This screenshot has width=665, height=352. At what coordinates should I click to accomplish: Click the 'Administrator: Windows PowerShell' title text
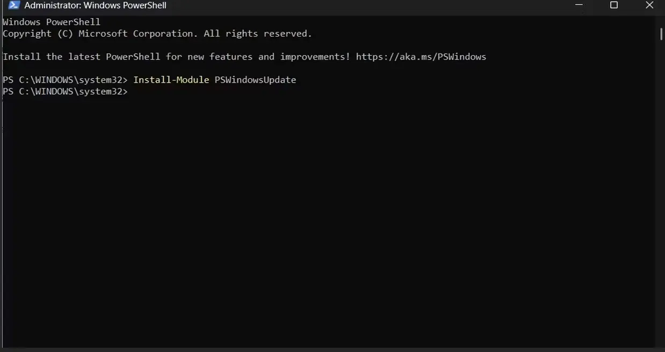coord(96,5)
